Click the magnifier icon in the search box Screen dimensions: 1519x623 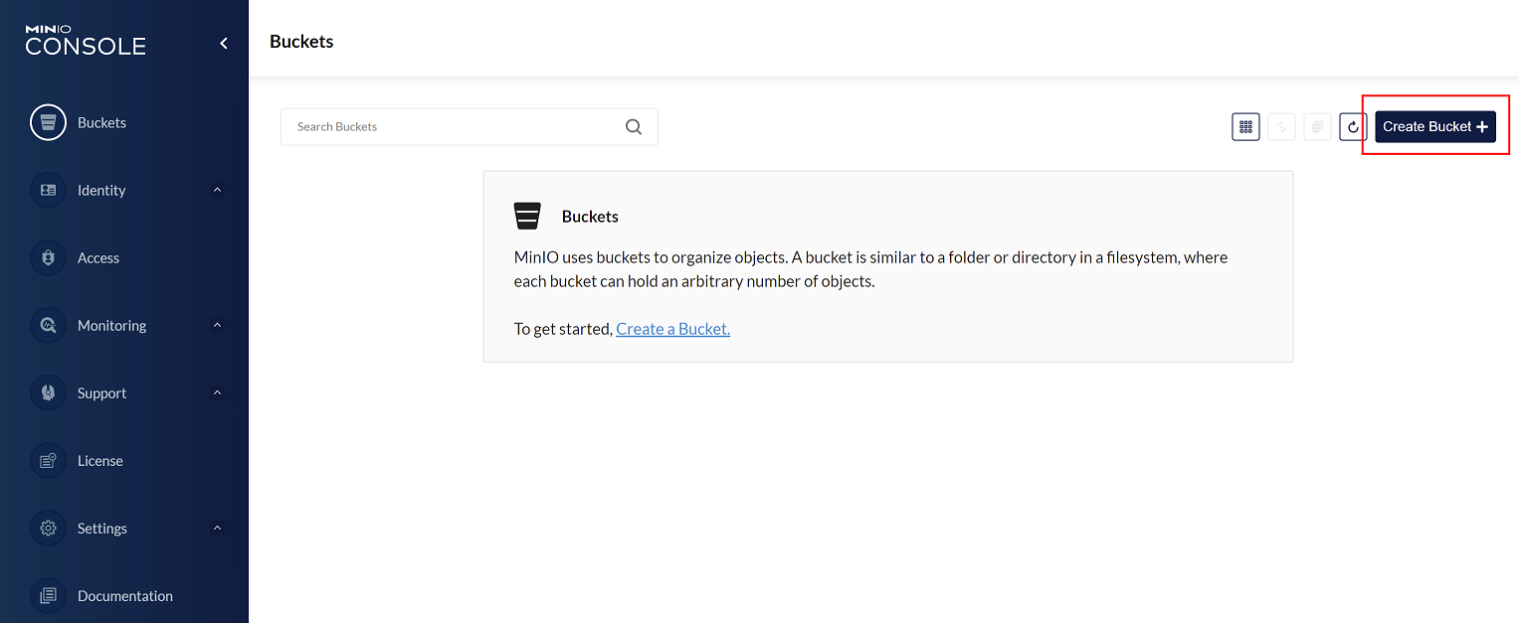coord(634,127)
